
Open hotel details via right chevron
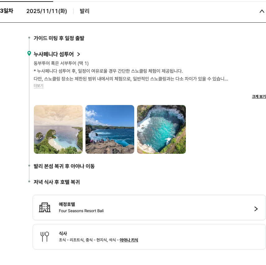click(x=256, y=209)
